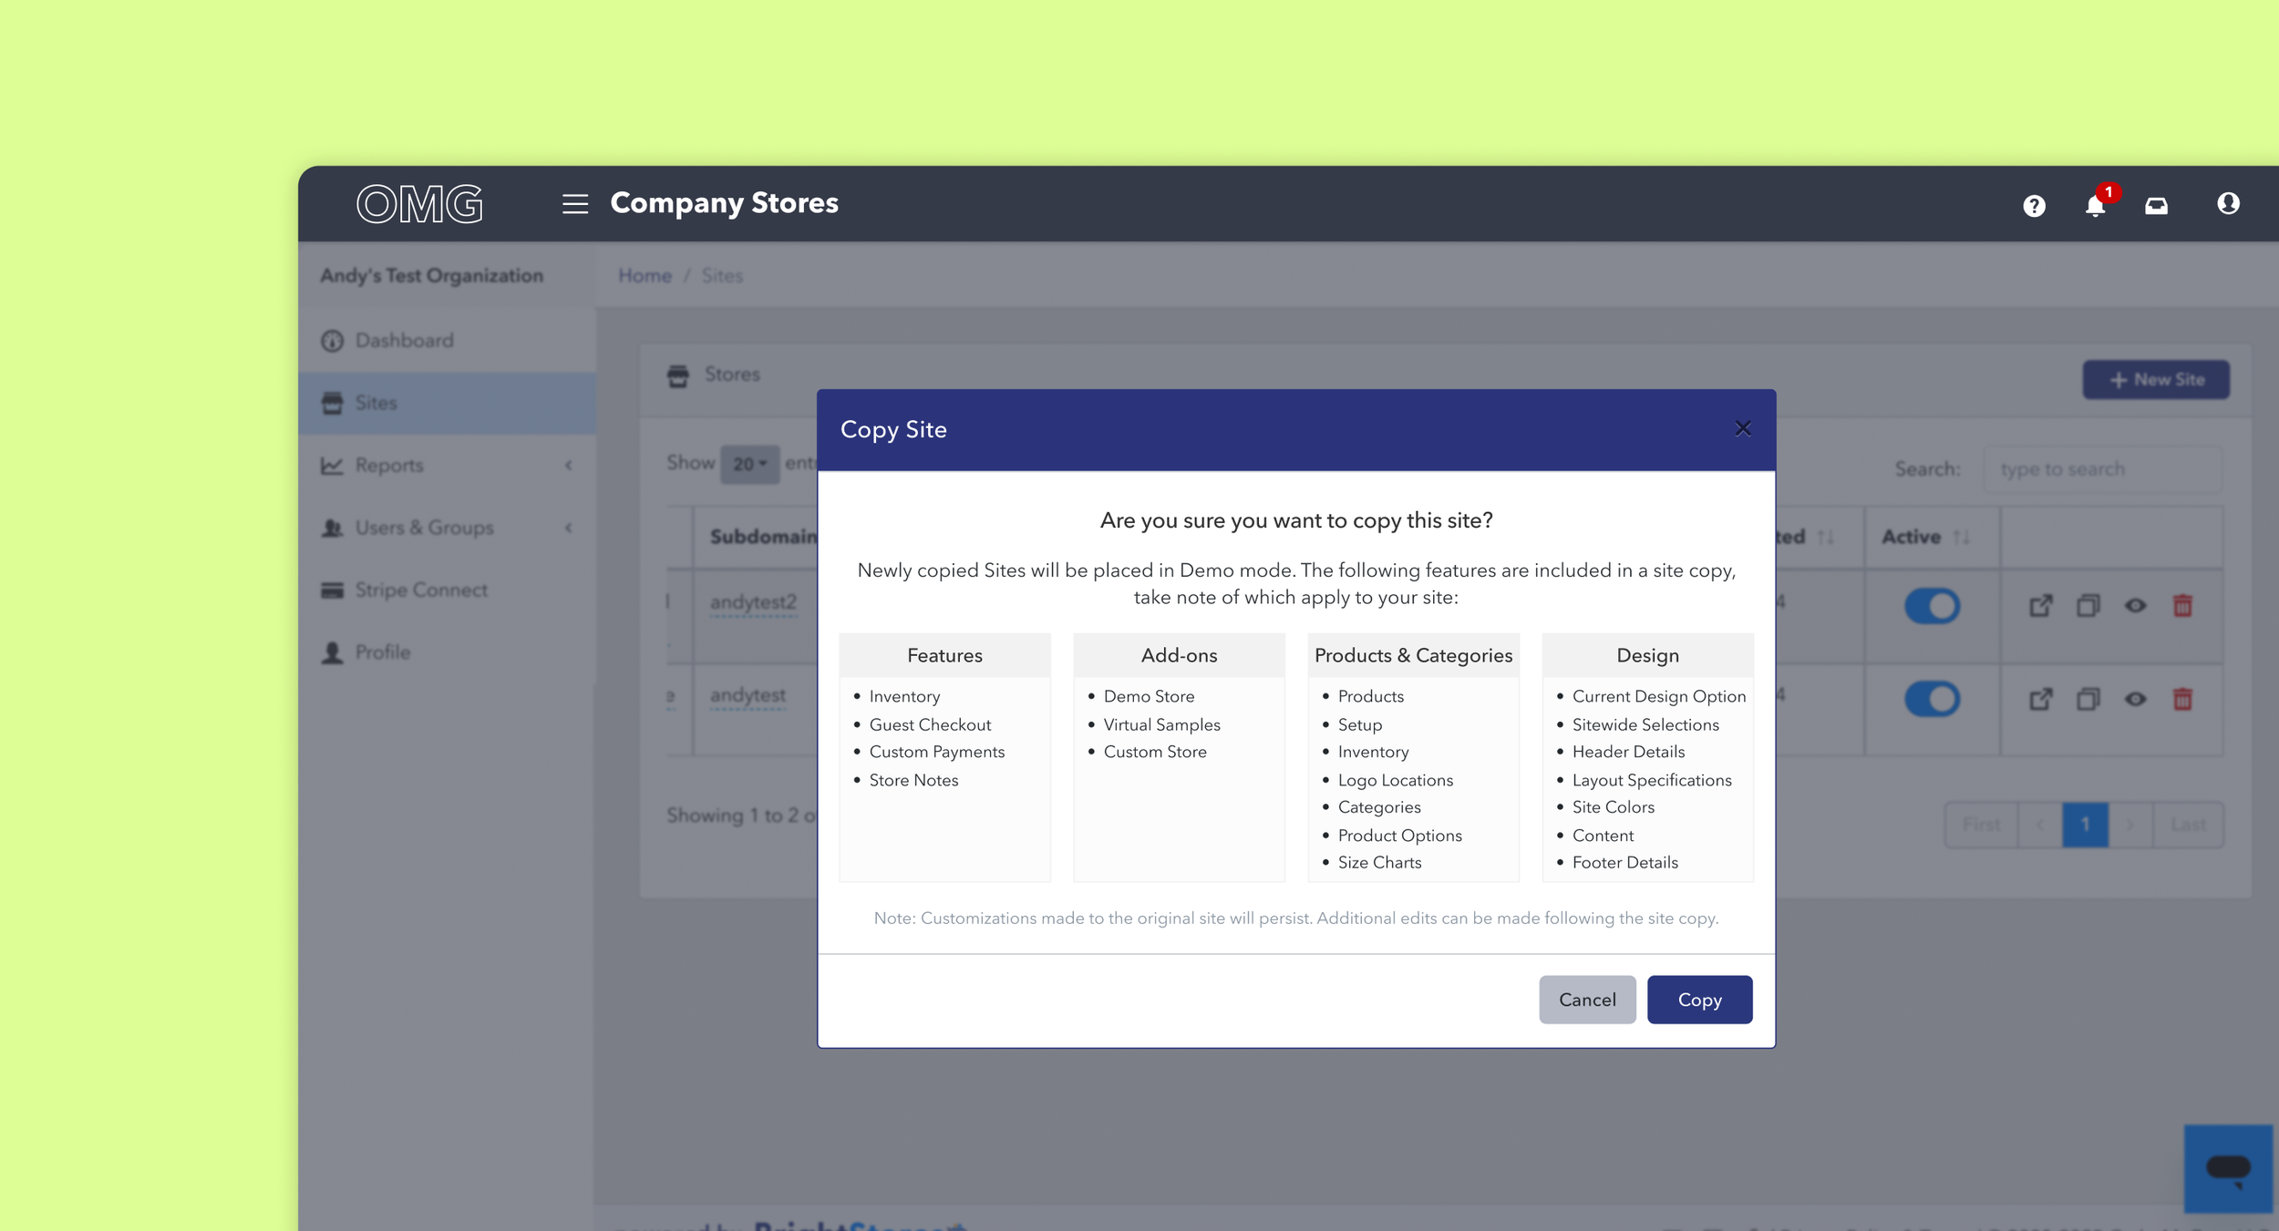The image size is (2279, 1231).
Task: Open the inbox tray icon
Action: 2156,205
